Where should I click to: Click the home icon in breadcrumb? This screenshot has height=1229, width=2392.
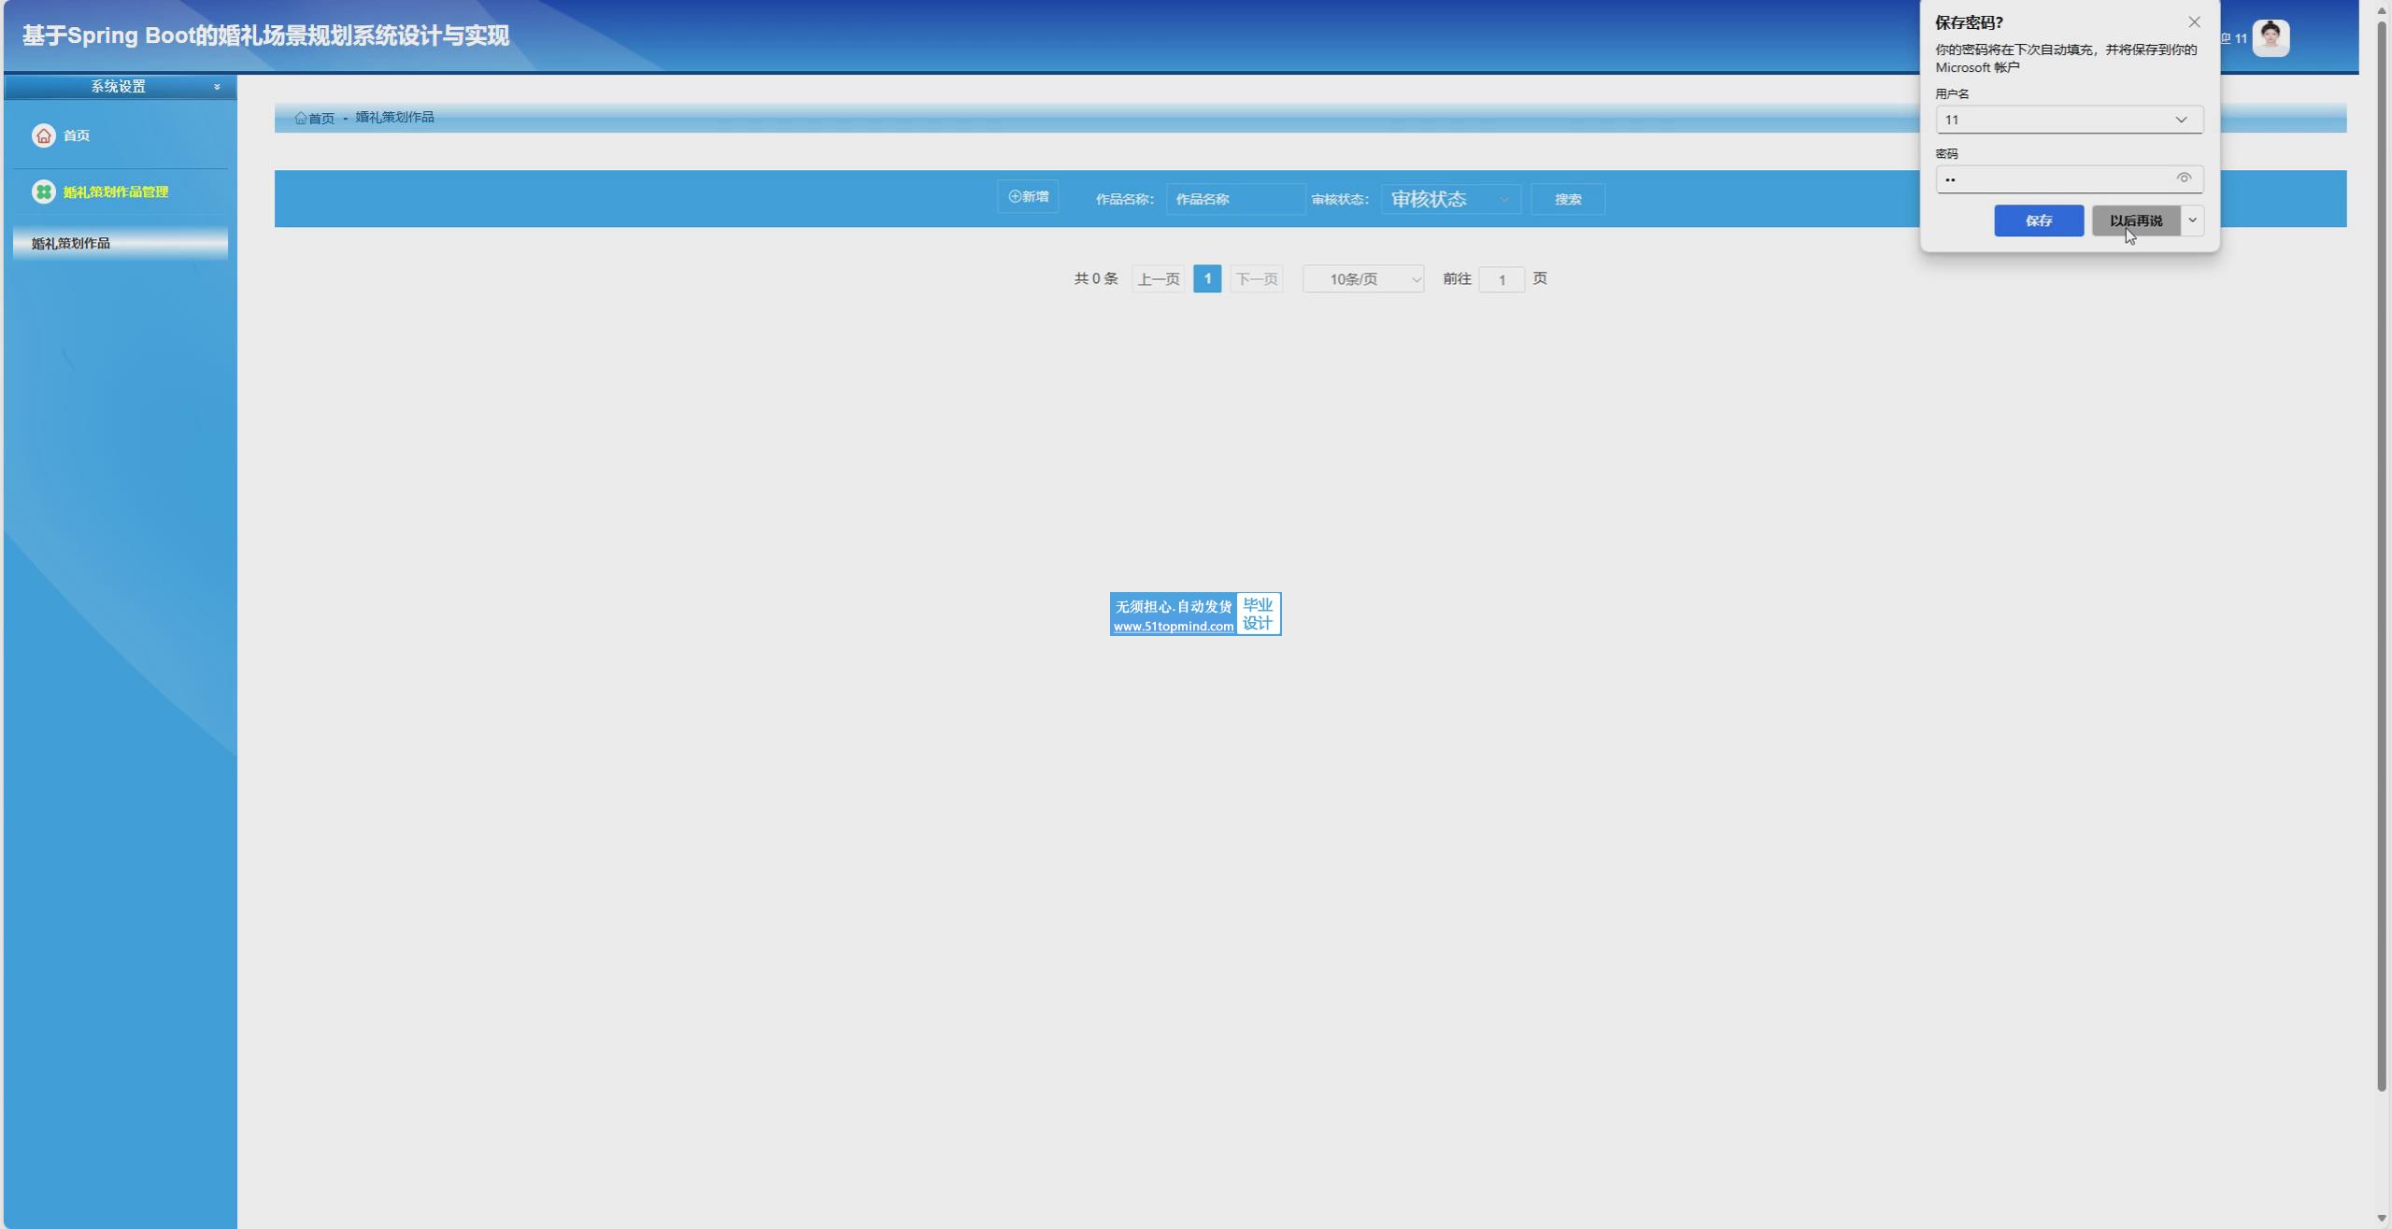click(x=301, y=118)
